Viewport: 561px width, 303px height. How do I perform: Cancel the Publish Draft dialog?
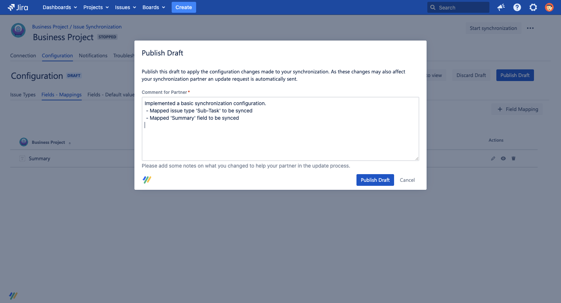tap(407, 180)
